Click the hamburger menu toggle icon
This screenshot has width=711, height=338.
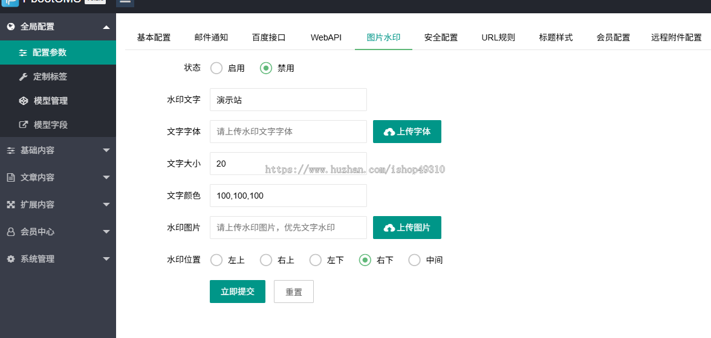[x=125, y=1]
